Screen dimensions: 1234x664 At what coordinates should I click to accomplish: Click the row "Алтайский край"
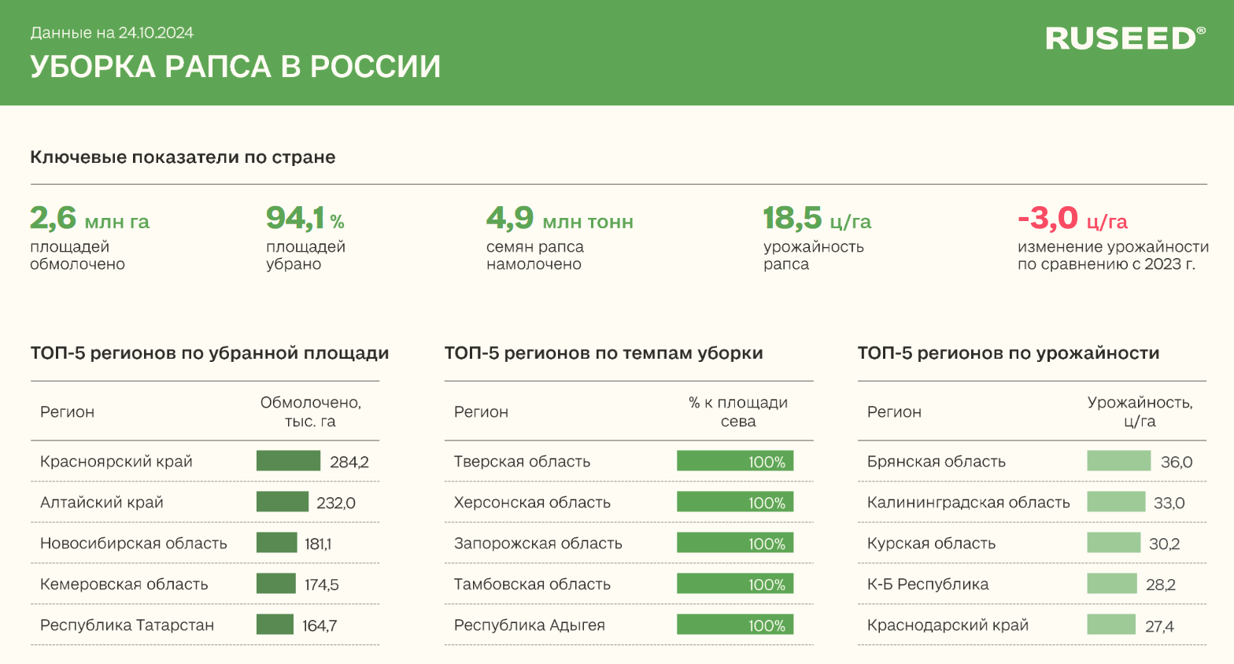point(205,503)
